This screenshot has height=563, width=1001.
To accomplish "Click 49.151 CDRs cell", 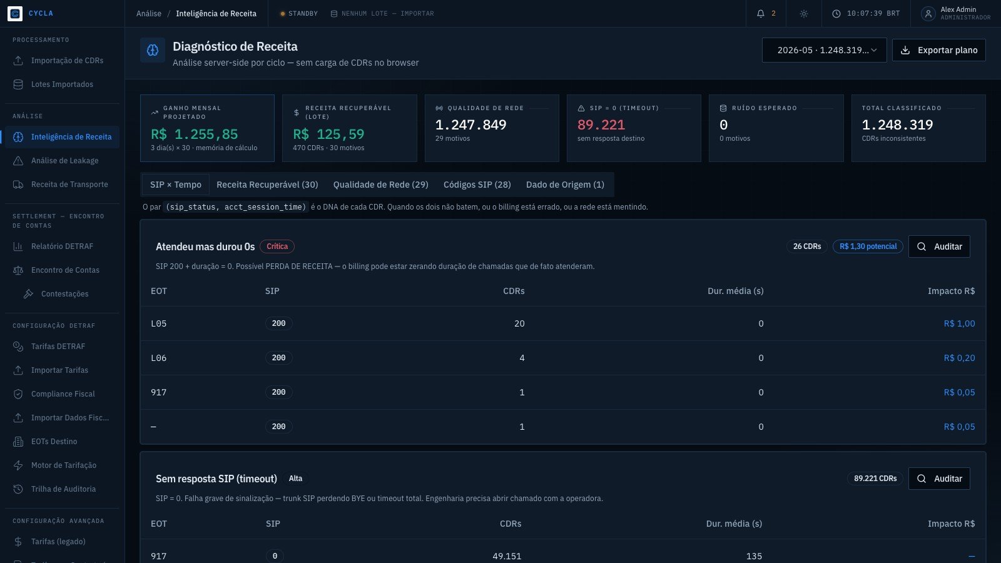I will 507,556.
